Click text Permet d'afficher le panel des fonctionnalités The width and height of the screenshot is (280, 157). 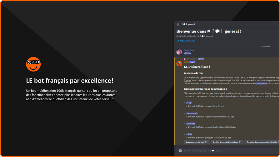point(212,127)
